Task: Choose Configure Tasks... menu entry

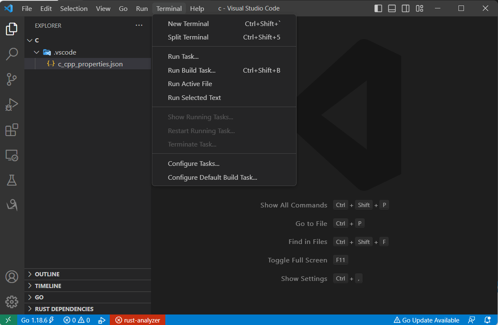Action: coord(224,164)
